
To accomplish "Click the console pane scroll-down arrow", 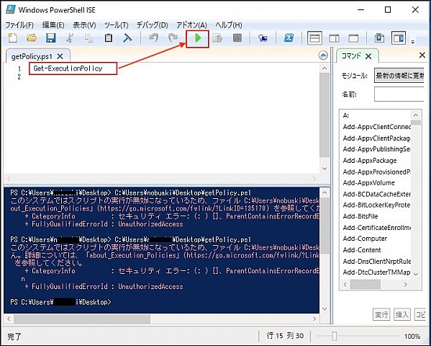I will pyautogui.click(x=325, y=309).
